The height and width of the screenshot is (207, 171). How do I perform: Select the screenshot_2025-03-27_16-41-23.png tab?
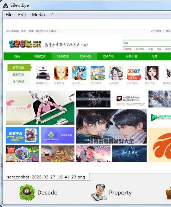46,177
